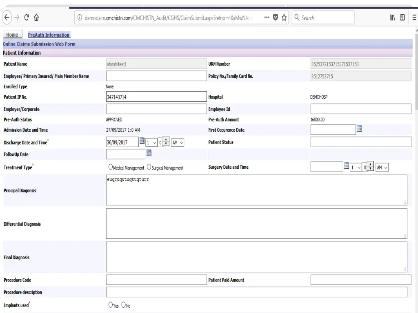Click the First Occurence Date field
The image size is (418, 313).
pos(333,130)
